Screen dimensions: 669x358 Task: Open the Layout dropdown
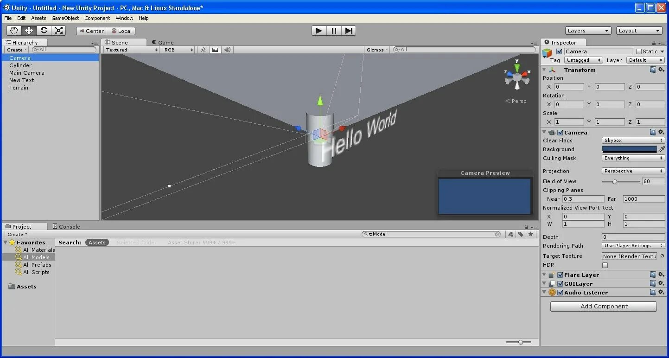point(639,31)
